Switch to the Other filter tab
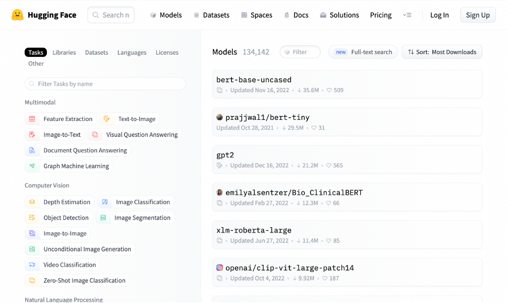Image resolution: width=507 pixels, height=303 pixels. point(36,63)
